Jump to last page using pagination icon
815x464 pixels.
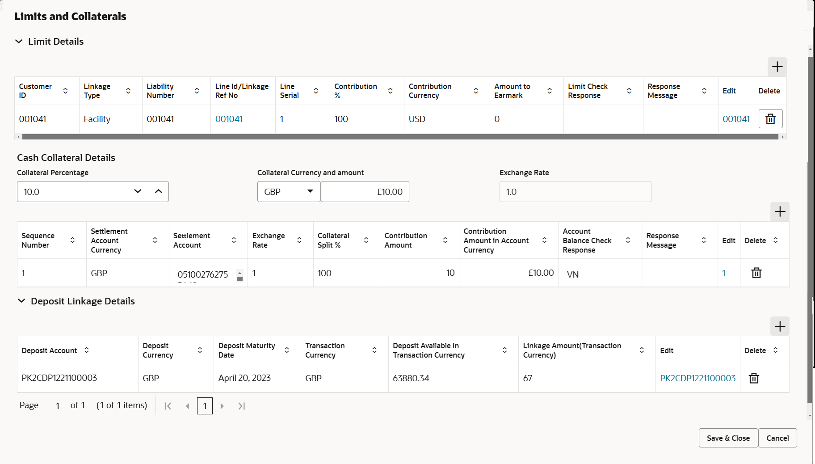tap(241, 406)
